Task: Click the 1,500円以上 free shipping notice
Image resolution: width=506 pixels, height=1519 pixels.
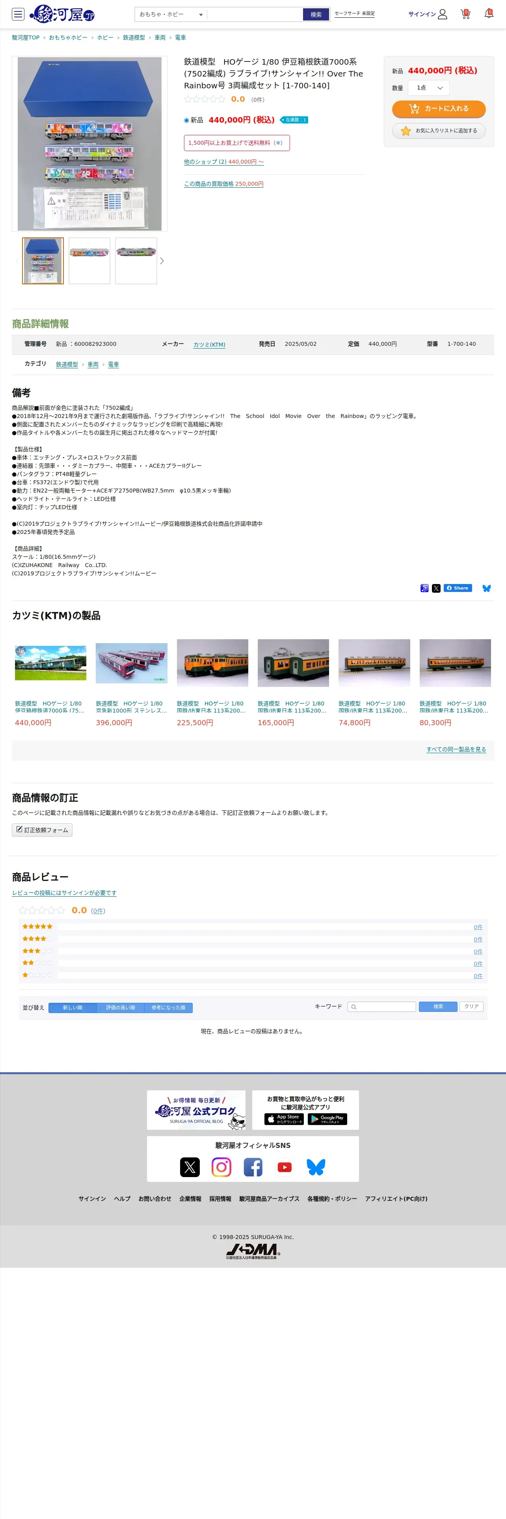Action: tap(237, 143)
